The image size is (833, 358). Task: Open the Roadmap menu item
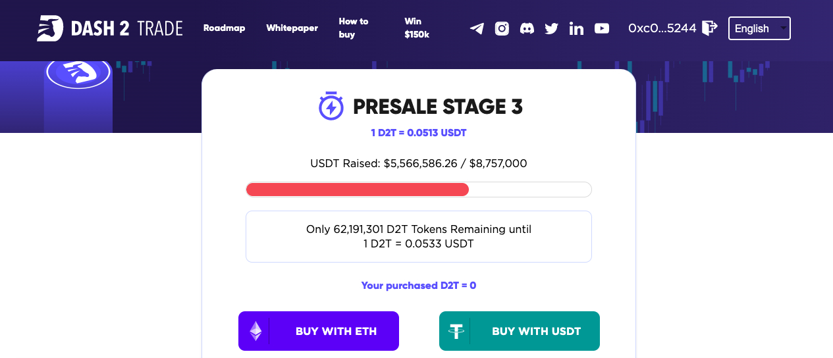coord(224,28)
